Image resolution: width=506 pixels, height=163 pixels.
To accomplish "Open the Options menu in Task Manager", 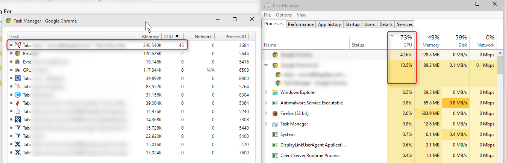I will [284, 15].
